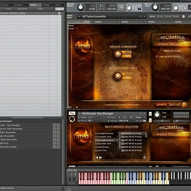Open the script Preset dropdown
The image size is (191, 191).
click(x=73, y=29)
